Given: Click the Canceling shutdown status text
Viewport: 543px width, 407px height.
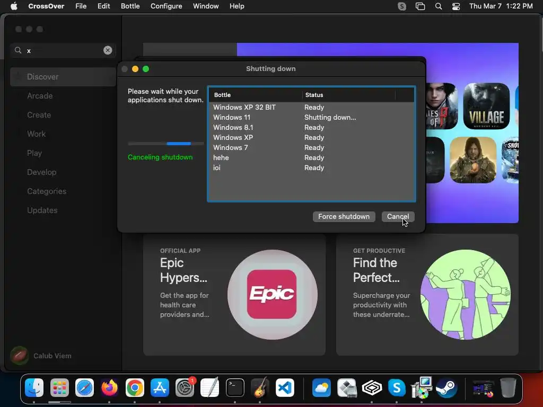Looking at the screenshot, I should click(x=160, y=157).
